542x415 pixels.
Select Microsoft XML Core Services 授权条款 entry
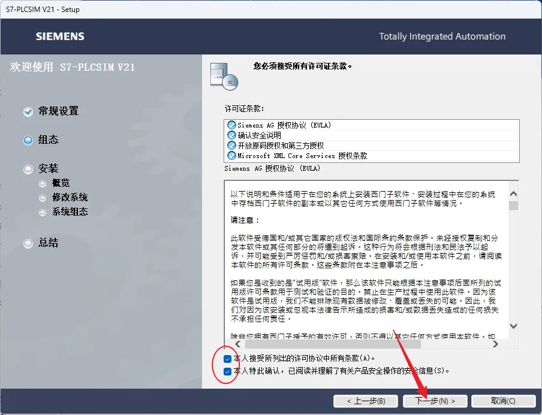372,156
